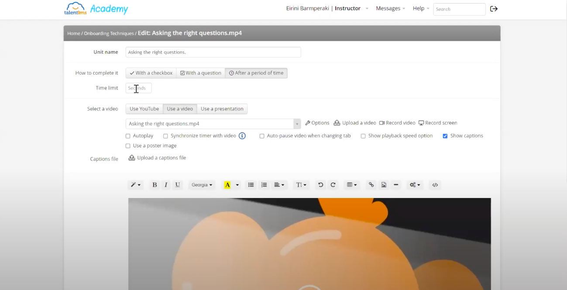Open the Messages menu
The image size is (567, 290).
tap(391, 8)
